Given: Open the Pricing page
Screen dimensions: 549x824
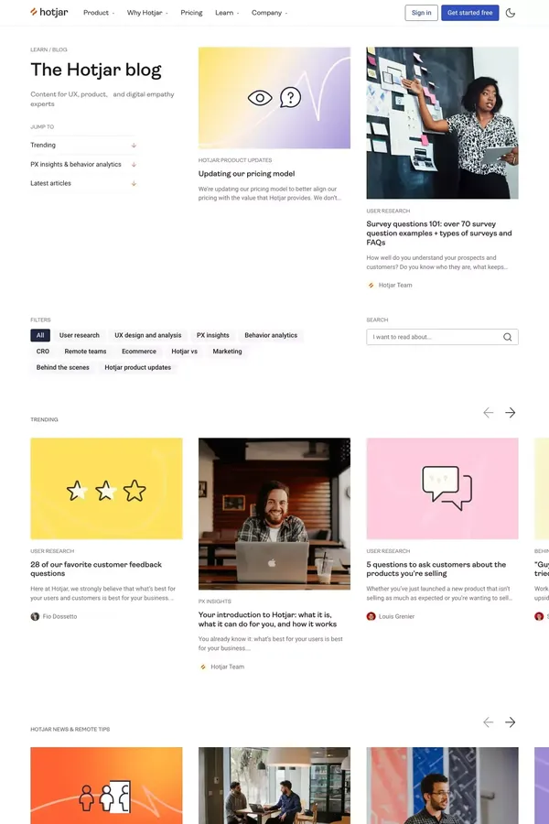Looking at the screenshot, I should click(x=191, y=13).
